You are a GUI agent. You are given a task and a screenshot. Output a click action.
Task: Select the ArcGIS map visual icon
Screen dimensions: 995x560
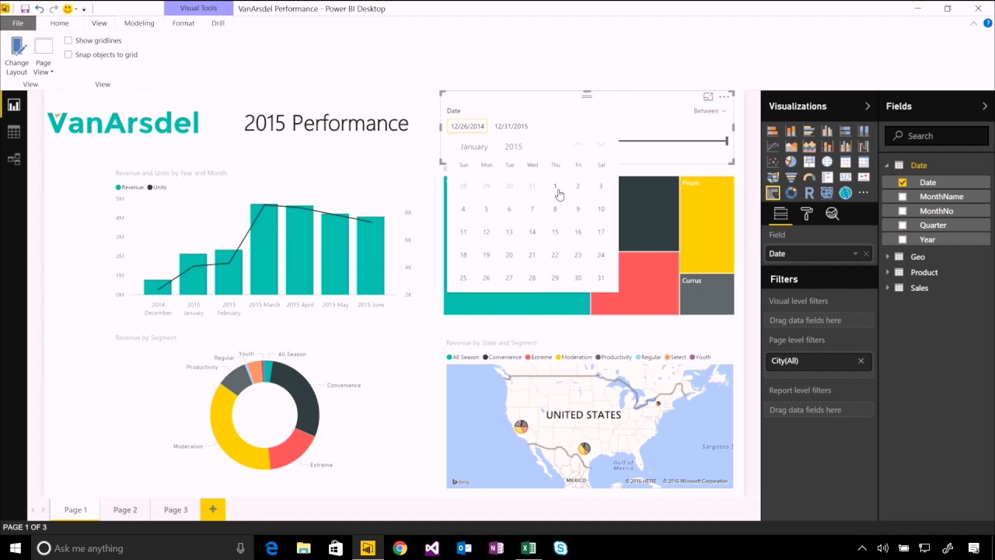click(x=846, y=193)
